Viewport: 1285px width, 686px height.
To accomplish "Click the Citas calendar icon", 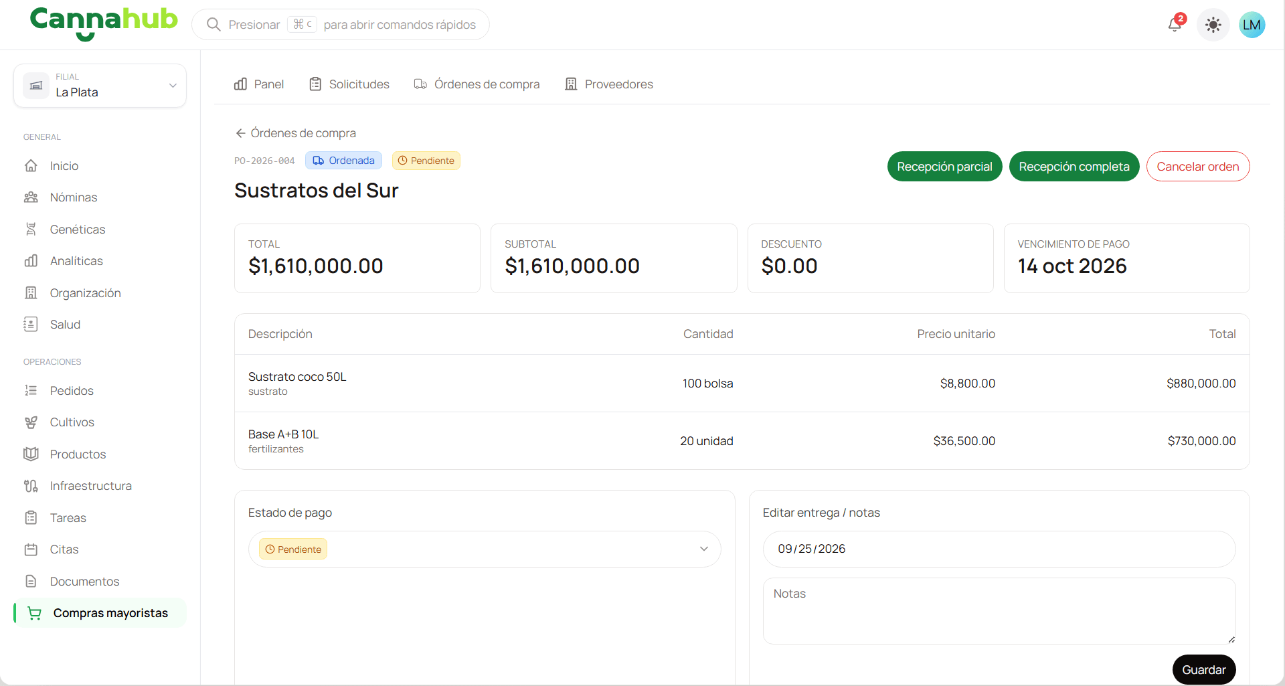I will [x=31, y=549].
